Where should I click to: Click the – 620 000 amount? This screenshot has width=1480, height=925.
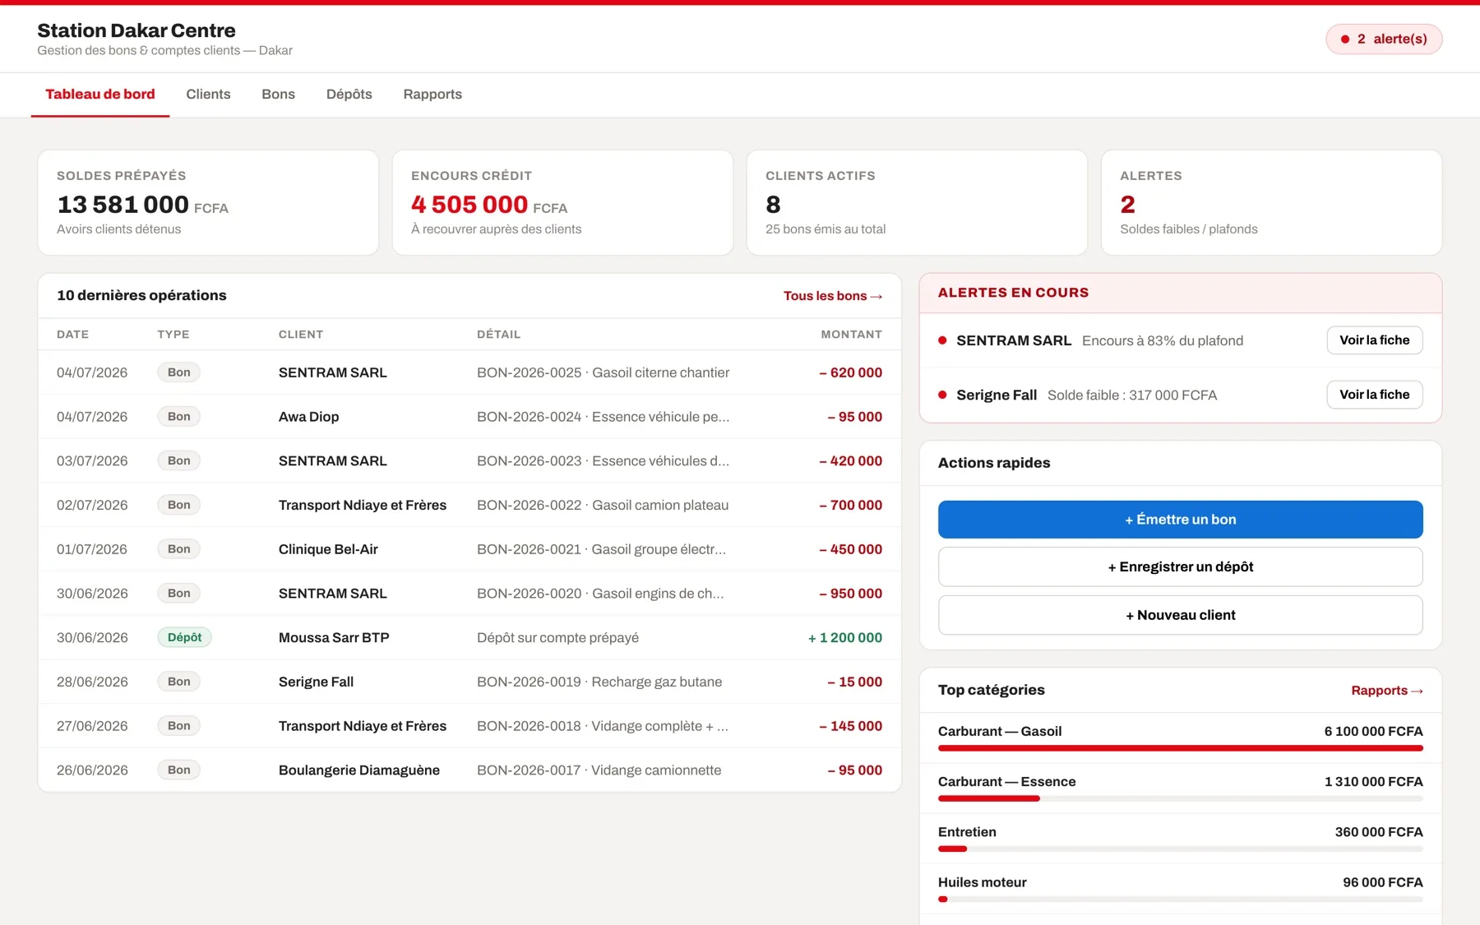coord(850,372)
